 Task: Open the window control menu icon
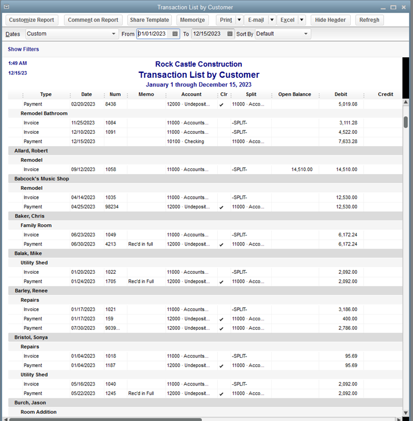7,7
